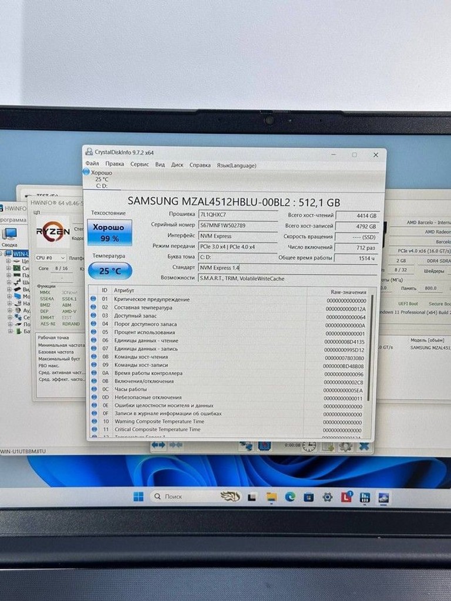Image resolution: width=451 pixels, height=601 pixels.
Task: Click the blue expand arrows in sensor toolbar
Action: click(159, 445)
